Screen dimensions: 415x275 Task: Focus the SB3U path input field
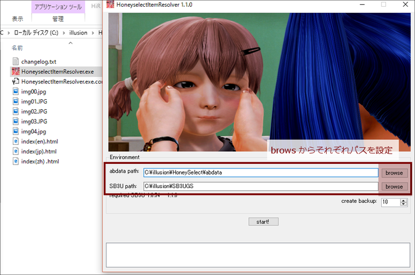pyautogui.click(x=261, y=186)
